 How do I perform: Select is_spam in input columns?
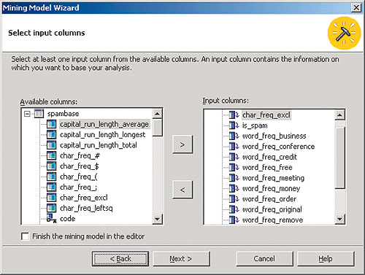[255, 125]
